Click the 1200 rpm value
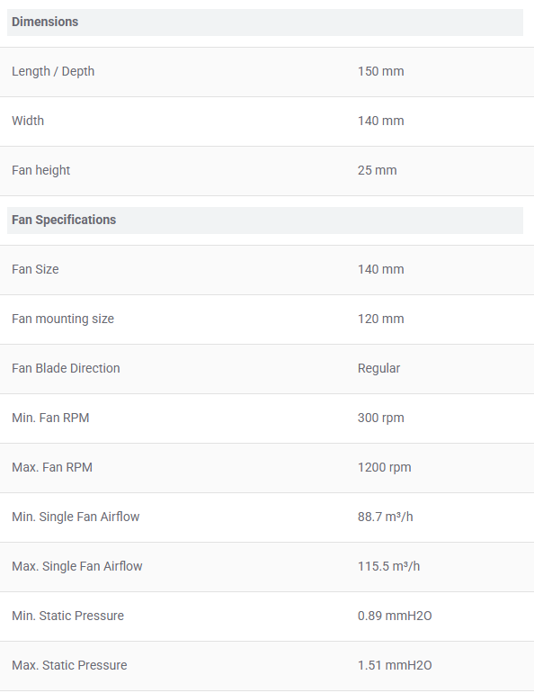This screenshot has width=534, height=693. [x=384, y=467]
